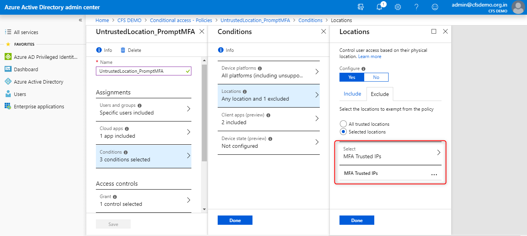
Task: Select the All trusted locations radio button
Action: [x=343, y=124]
